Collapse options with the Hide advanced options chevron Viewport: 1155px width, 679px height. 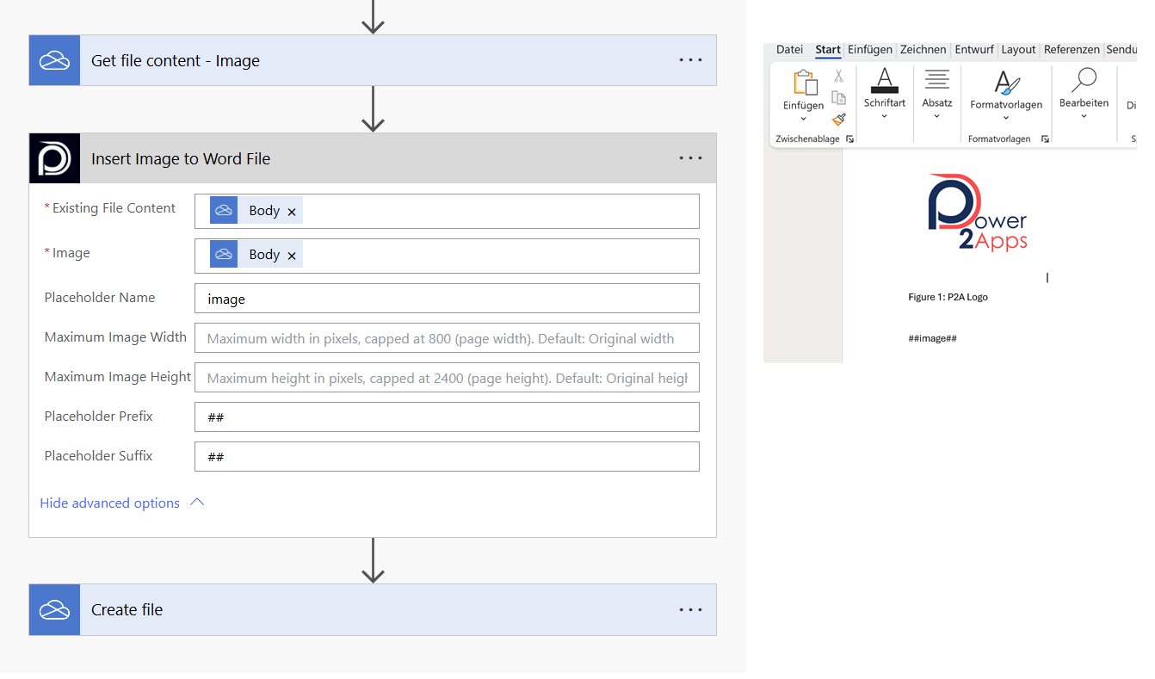pyautogui.click(x=197, y=503)
